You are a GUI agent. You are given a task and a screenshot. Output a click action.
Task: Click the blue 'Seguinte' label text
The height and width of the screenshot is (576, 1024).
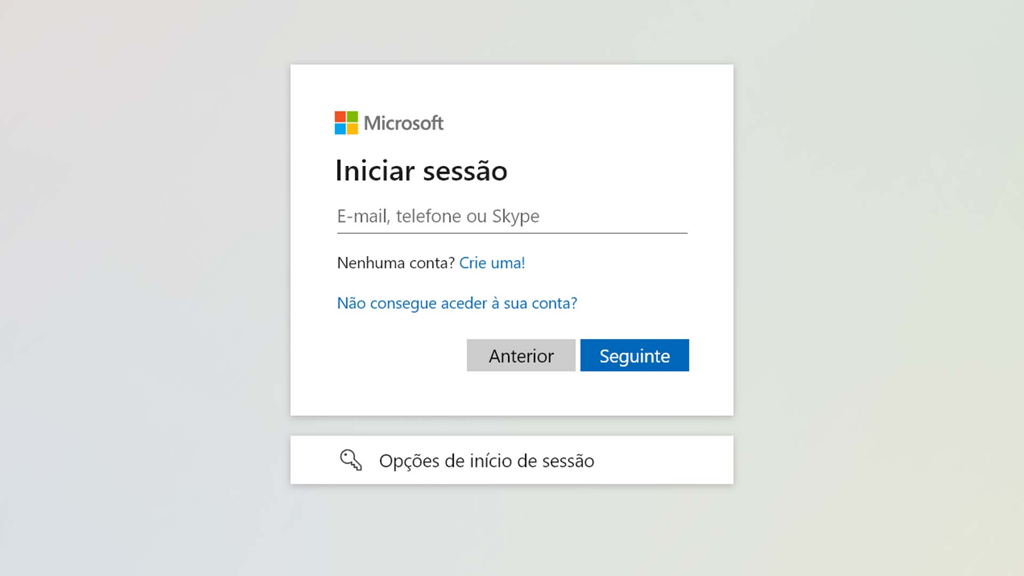coord(634,355)
